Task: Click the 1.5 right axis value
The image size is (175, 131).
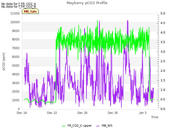Action: tap(163, 80)
